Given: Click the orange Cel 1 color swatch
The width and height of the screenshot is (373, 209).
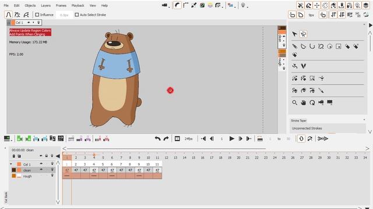Looking at the screenshot, I should click(19, 164).
